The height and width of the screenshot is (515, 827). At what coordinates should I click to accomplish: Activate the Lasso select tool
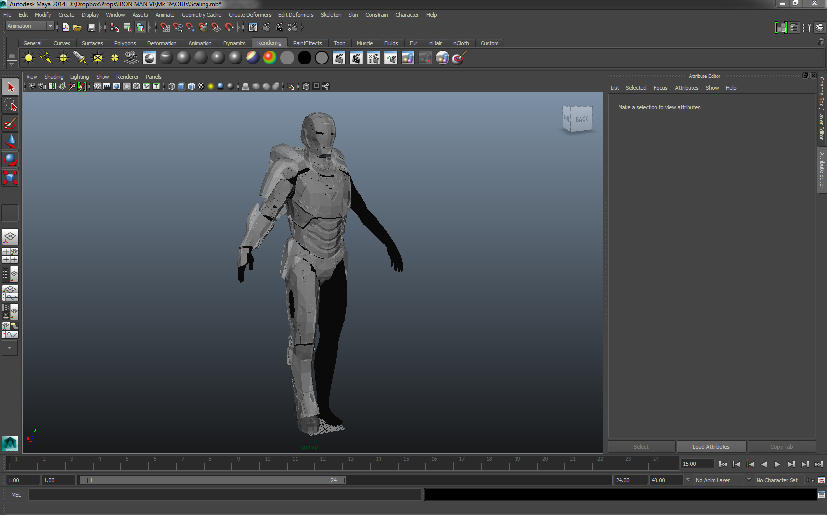coord(10,105)
